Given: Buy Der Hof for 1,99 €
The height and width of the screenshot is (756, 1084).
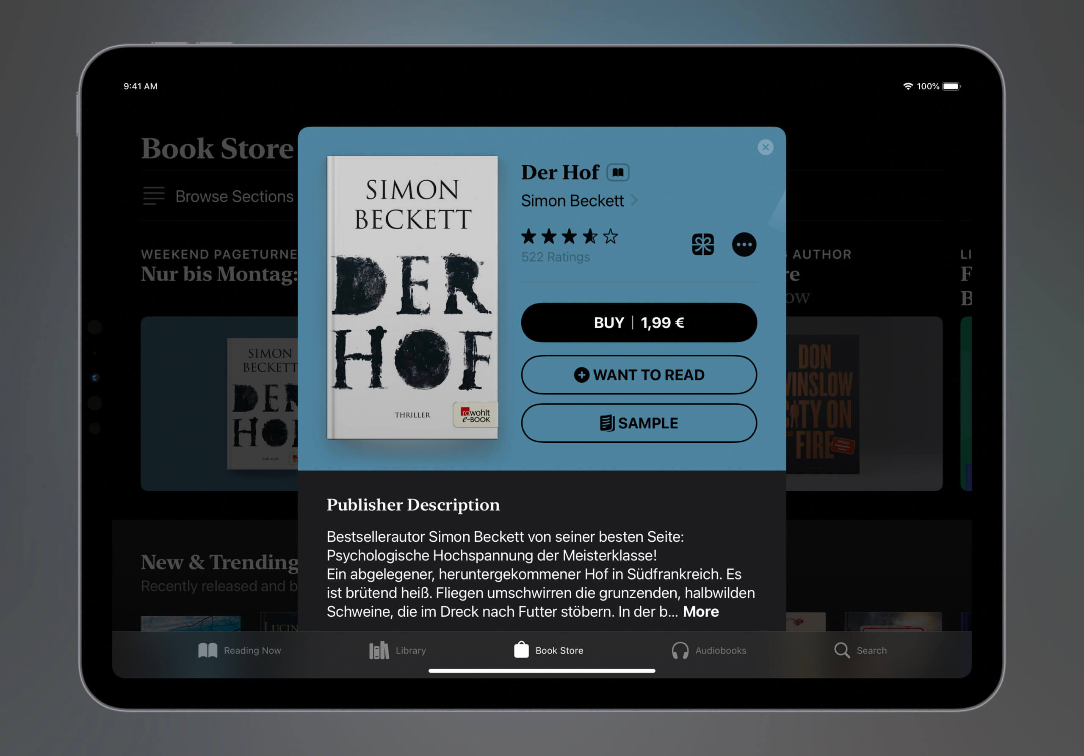Looking at the screenshot, I should pyautogui.click(x=639, y=323).
